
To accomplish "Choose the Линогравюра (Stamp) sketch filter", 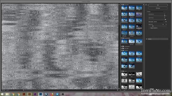I will pyautogui.click(x=124, y=81).
